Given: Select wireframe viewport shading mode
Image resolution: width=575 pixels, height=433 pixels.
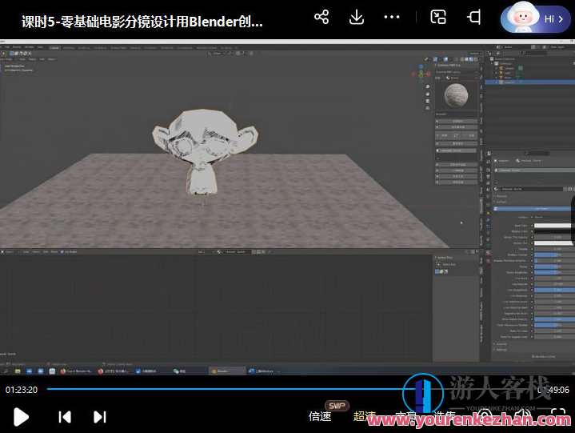Looking at the screenshot, I should click(463, 58).
